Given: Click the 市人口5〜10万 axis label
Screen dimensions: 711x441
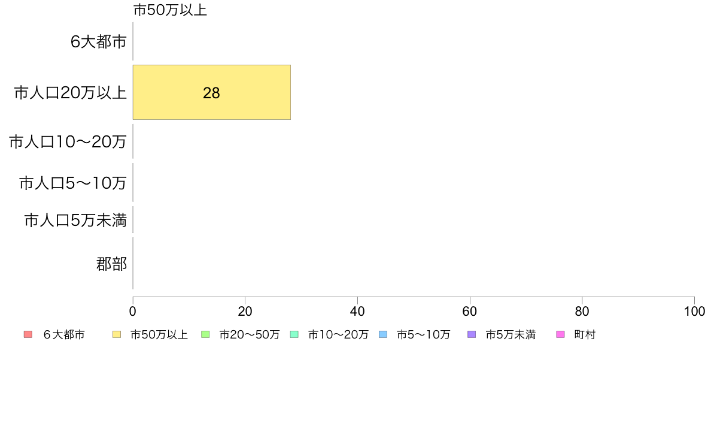Looking at the screenshot, I should pyautogui.click(x=72, y=183).
